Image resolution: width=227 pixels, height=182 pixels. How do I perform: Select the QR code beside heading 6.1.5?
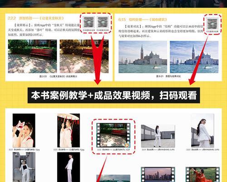tap(212, 24)
